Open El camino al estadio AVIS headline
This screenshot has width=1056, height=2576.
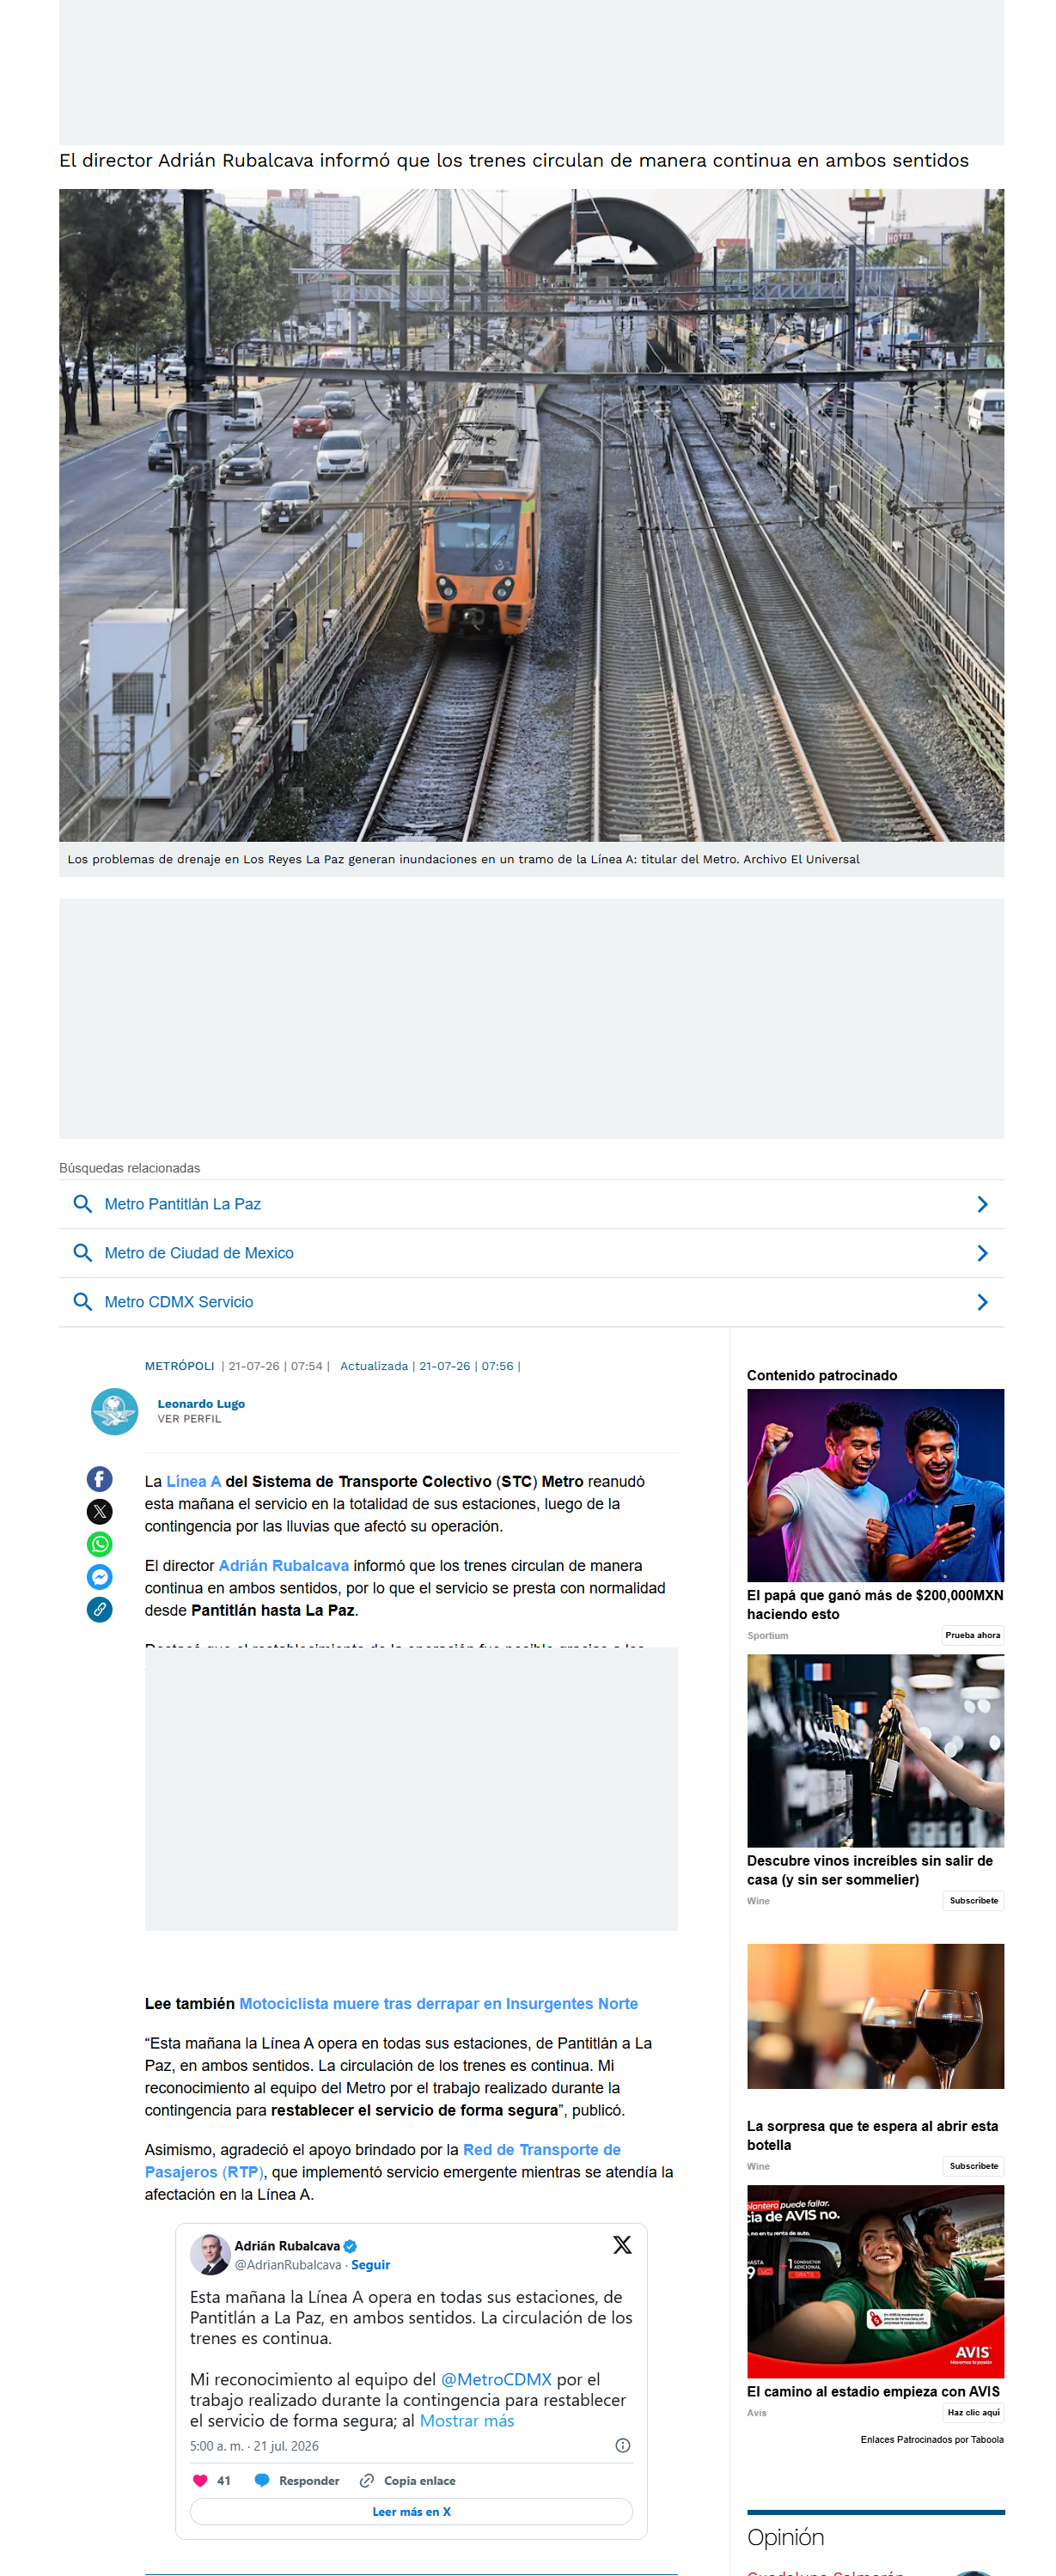coord(873,2391)
